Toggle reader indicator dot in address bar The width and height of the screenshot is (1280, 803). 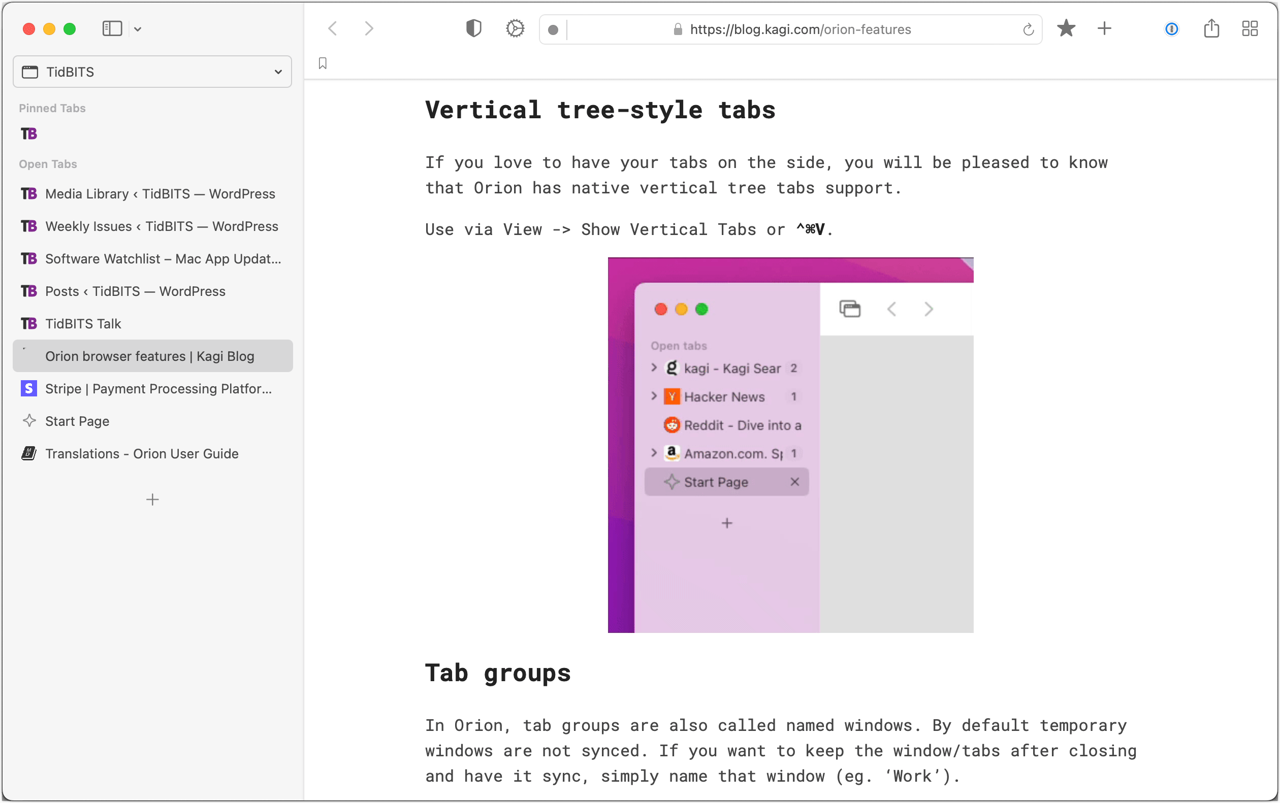coord(553,30)
